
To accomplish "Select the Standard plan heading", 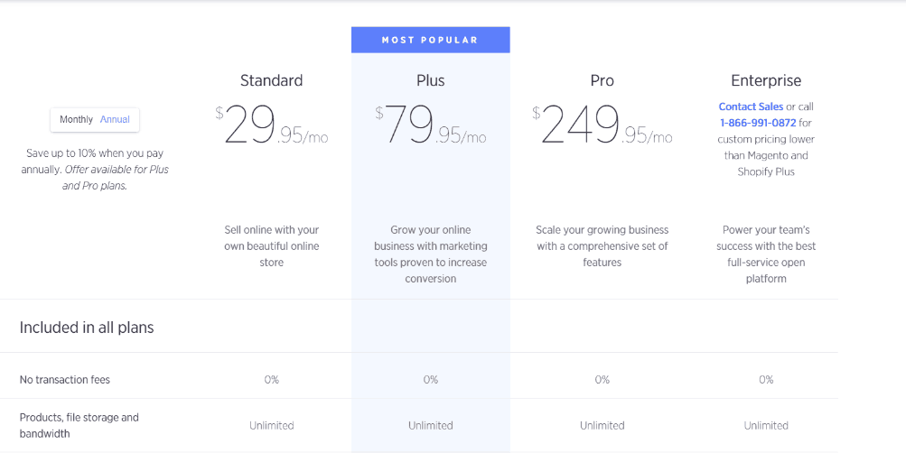I will tap(272, 80).
